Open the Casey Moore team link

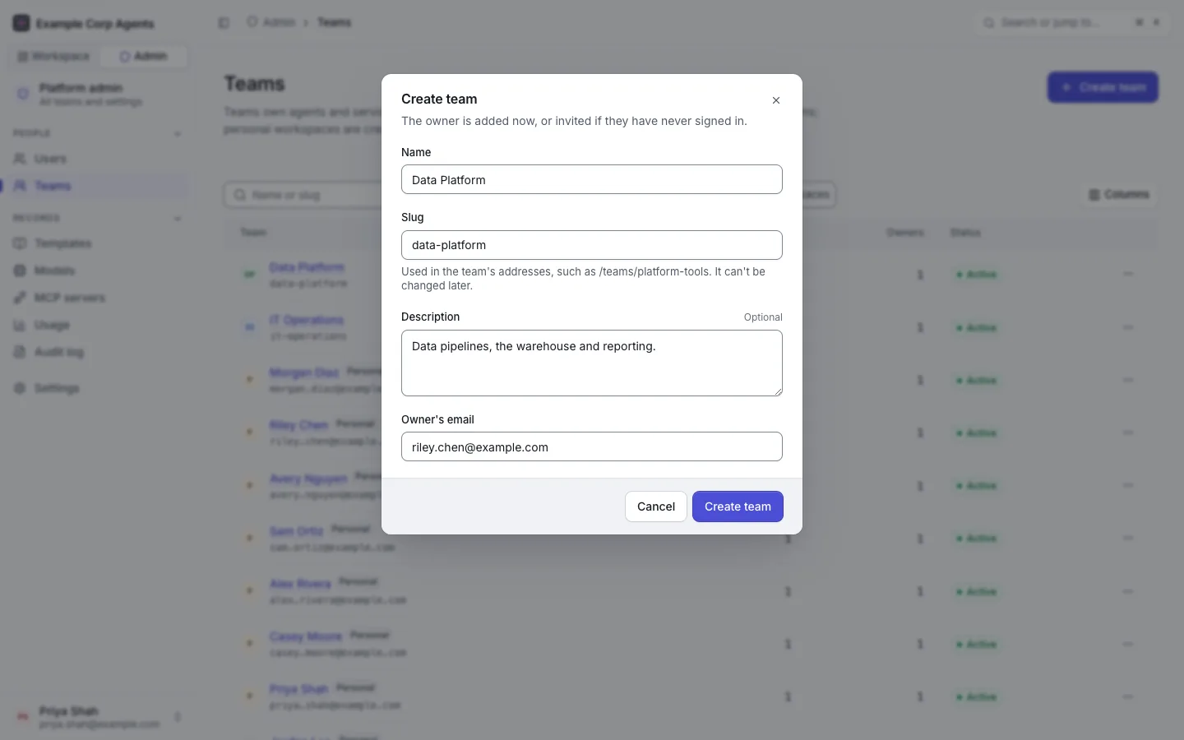(x=305, y=636)
